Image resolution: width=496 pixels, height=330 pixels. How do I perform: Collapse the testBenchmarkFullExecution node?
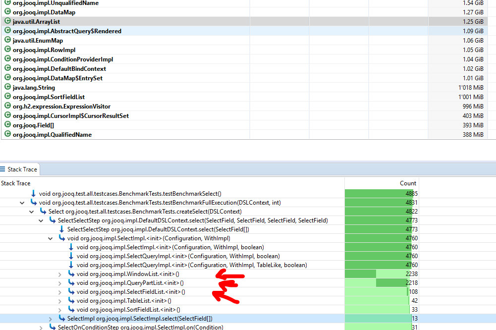coord(22,202)
